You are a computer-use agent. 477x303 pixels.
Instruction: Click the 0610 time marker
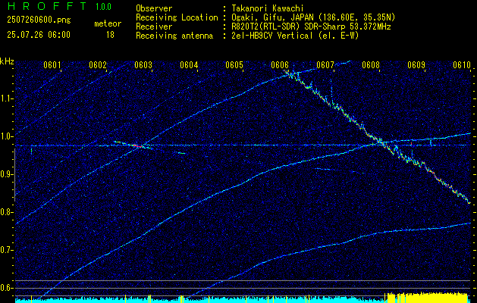tap(462, 65)
